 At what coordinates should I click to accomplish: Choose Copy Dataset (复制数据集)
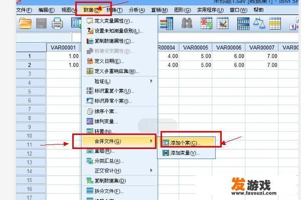pos(119,180)
